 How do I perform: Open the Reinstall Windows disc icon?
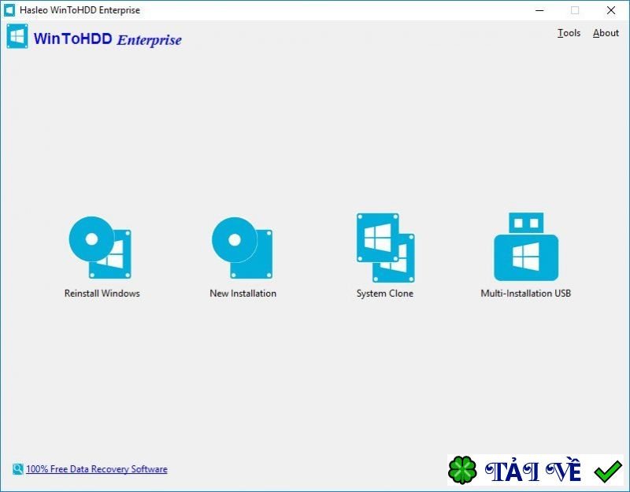point(100,247)
